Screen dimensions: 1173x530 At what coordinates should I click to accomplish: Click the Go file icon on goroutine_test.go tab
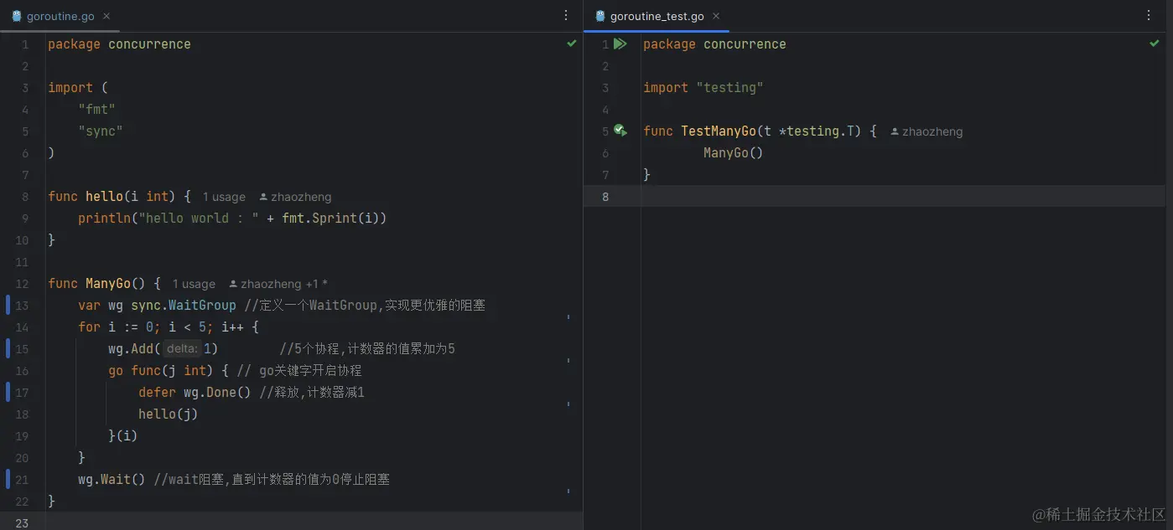[600, 16]
